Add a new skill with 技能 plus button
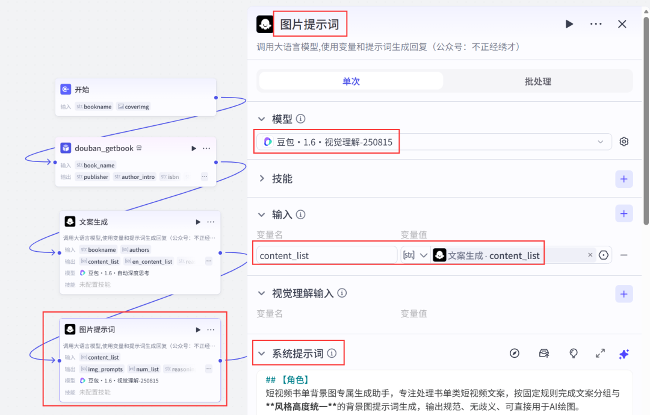 624,179
